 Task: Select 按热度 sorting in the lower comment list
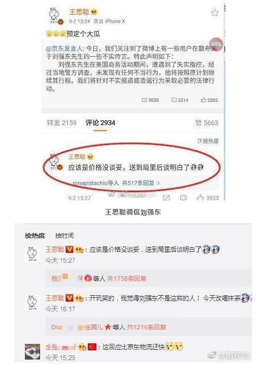pos(35,236)
